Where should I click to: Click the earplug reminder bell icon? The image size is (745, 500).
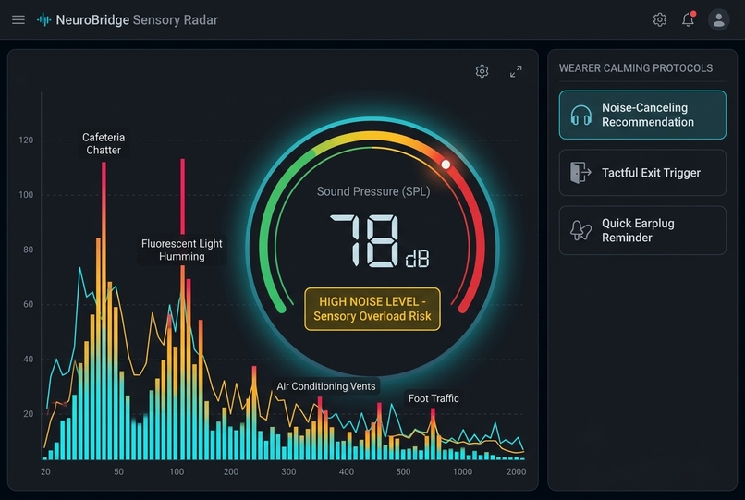(x=580, y=230)
